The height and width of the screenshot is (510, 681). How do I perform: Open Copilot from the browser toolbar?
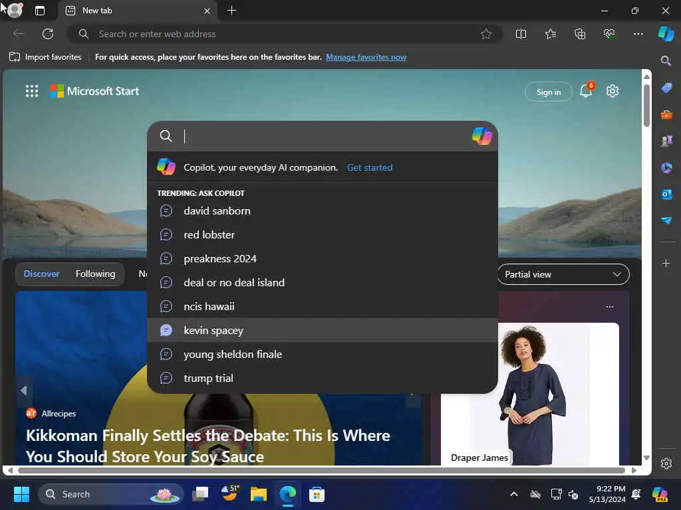pos(666,34)
